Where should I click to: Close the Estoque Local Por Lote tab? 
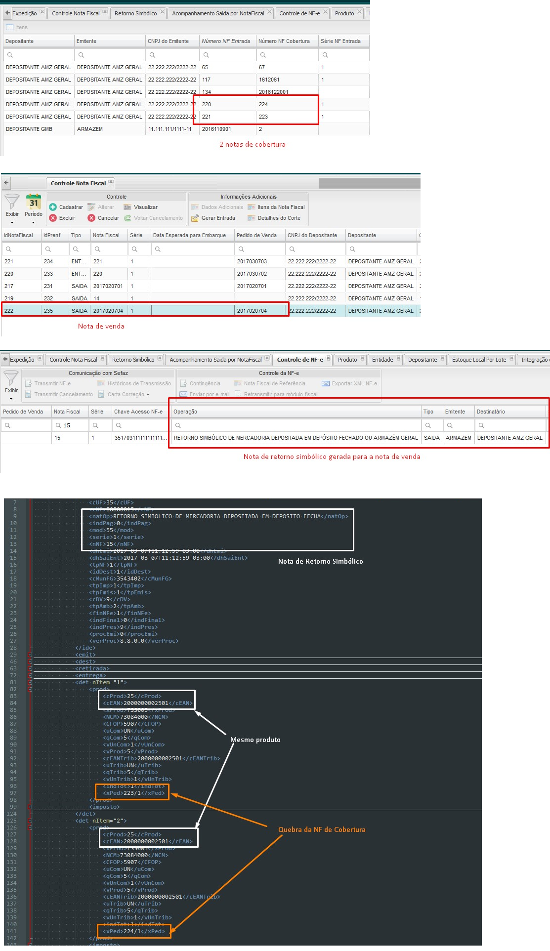pos(511,358)
